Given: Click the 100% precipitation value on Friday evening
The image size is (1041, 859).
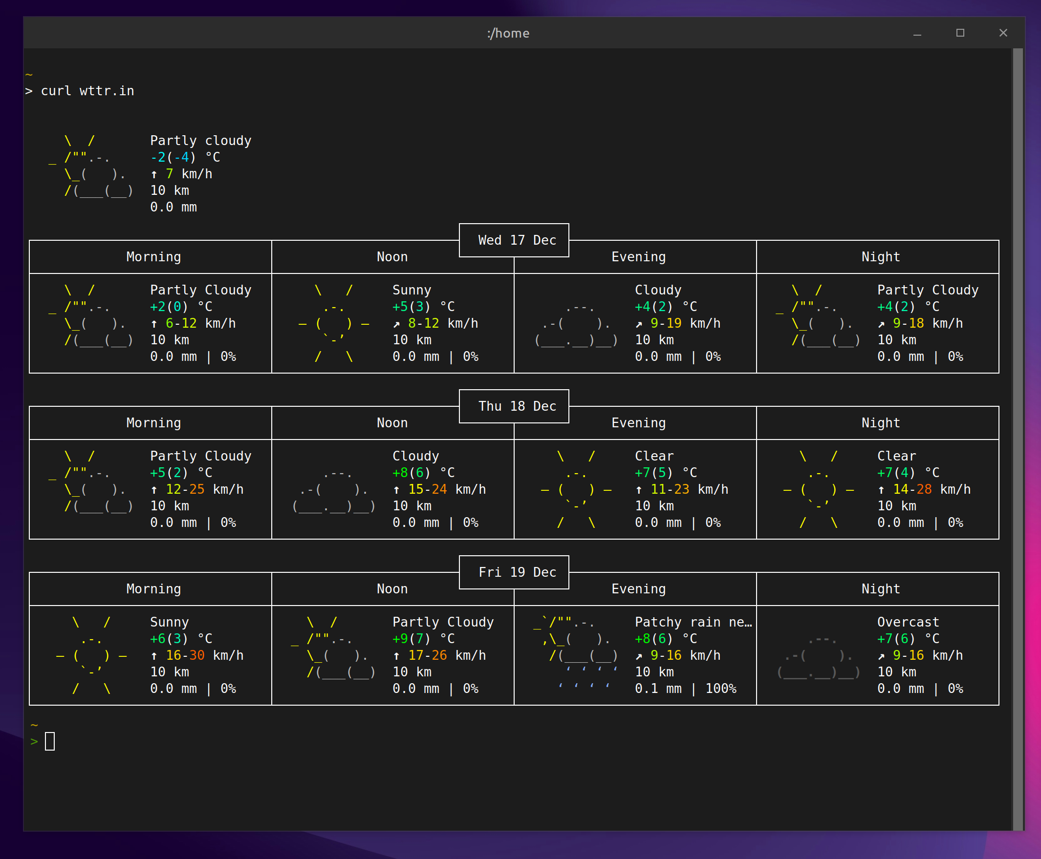Looking at the screenshot, I should [720, 688].
